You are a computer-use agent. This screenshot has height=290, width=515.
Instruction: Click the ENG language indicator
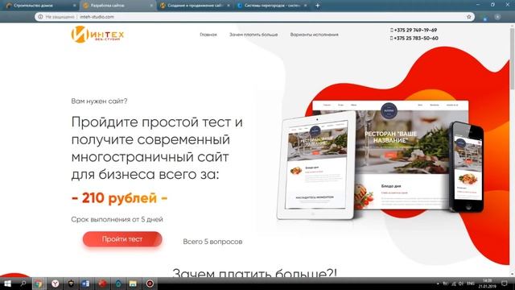click(470, 284)
